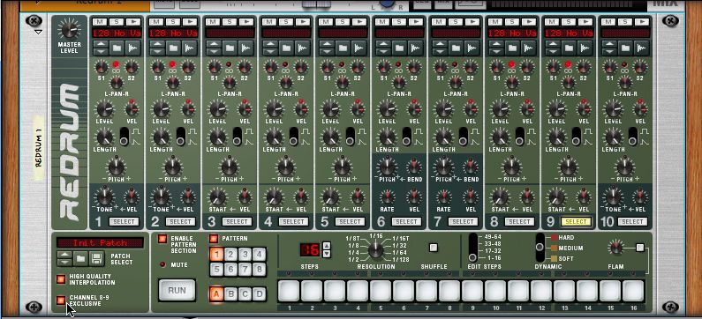Toggle the Shuffle button
702x319 pixels.
pyautogui.click(x=434, y=248)
